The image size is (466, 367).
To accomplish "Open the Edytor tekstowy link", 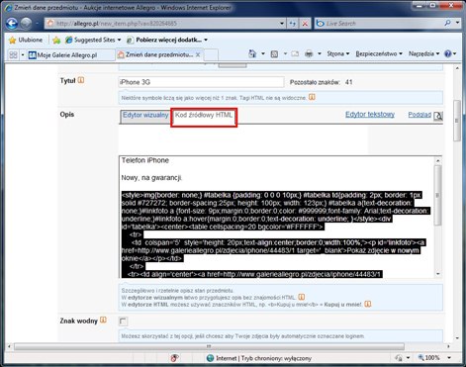I will (x=370, y=115).
